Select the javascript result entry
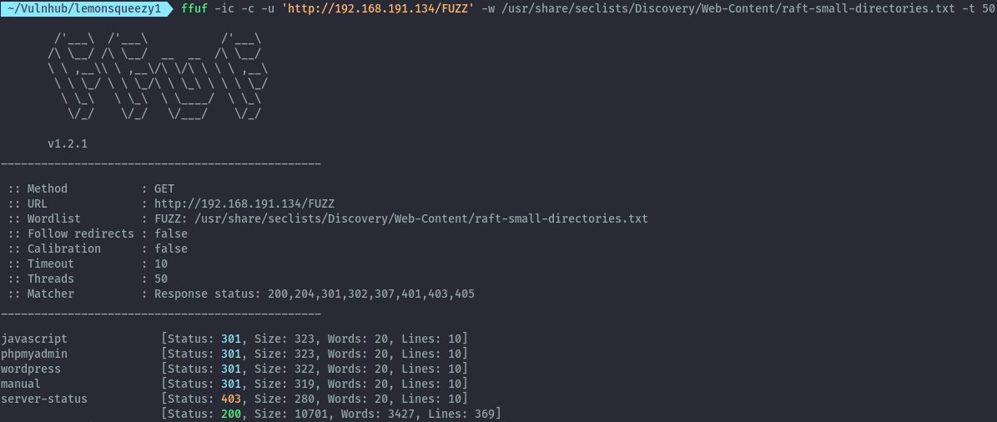This screenshot has width=997, height=422. (x=33, y=339)
